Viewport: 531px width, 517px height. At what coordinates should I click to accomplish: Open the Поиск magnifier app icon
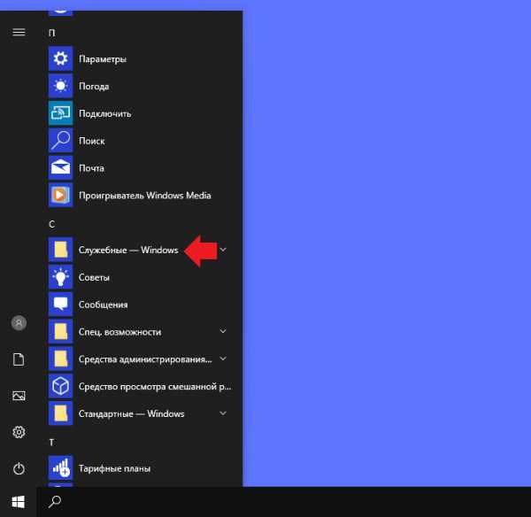(60, 140)
